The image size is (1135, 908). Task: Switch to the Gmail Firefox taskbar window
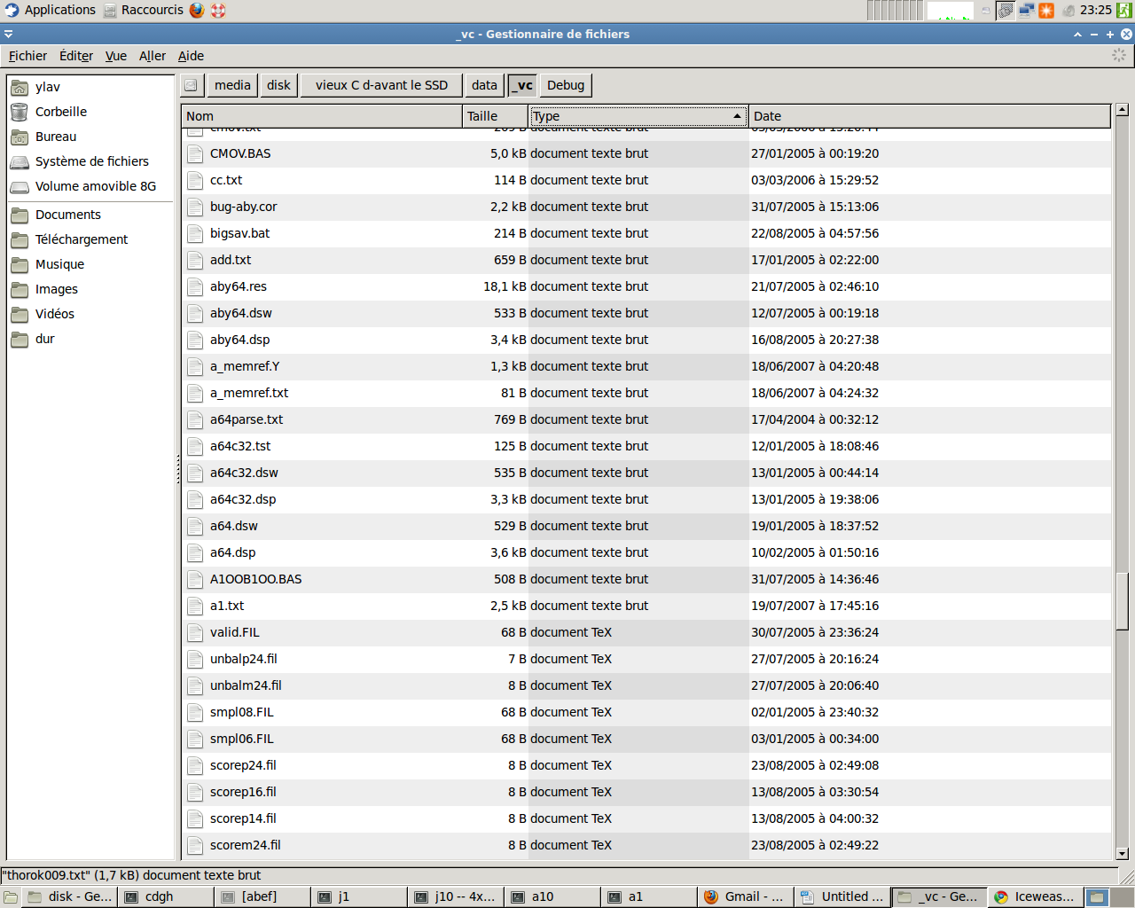(745, 896)
